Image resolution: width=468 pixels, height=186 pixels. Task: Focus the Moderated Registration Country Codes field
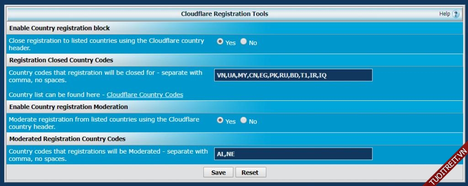coord(293,154)
